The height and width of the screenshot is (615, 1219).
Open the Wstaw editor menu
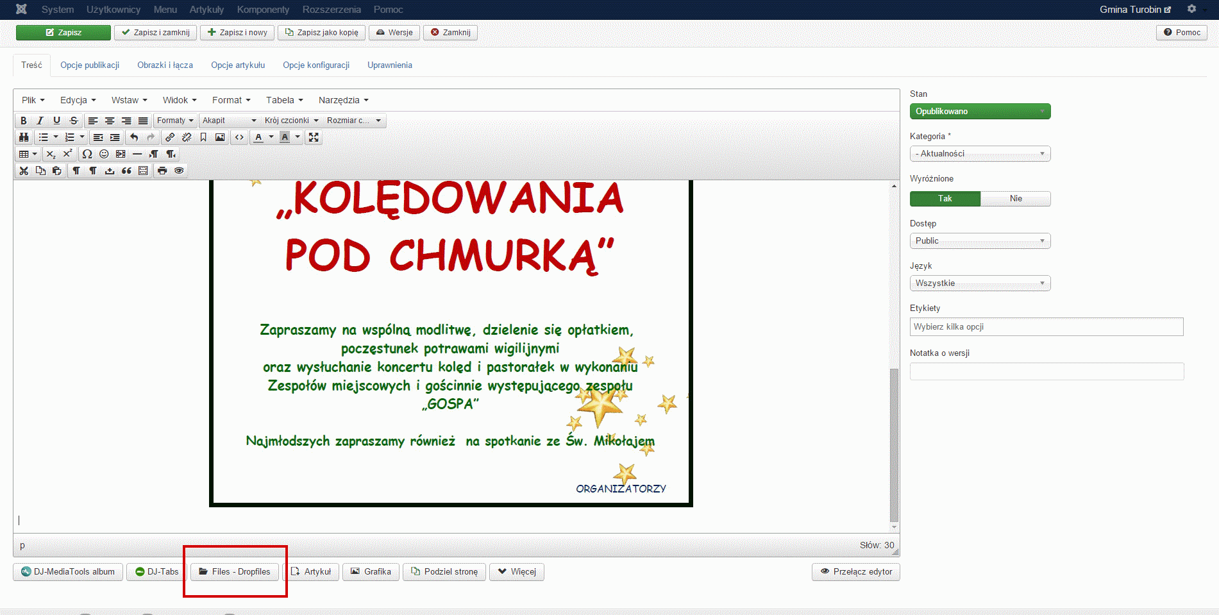(x=129, y=100)
